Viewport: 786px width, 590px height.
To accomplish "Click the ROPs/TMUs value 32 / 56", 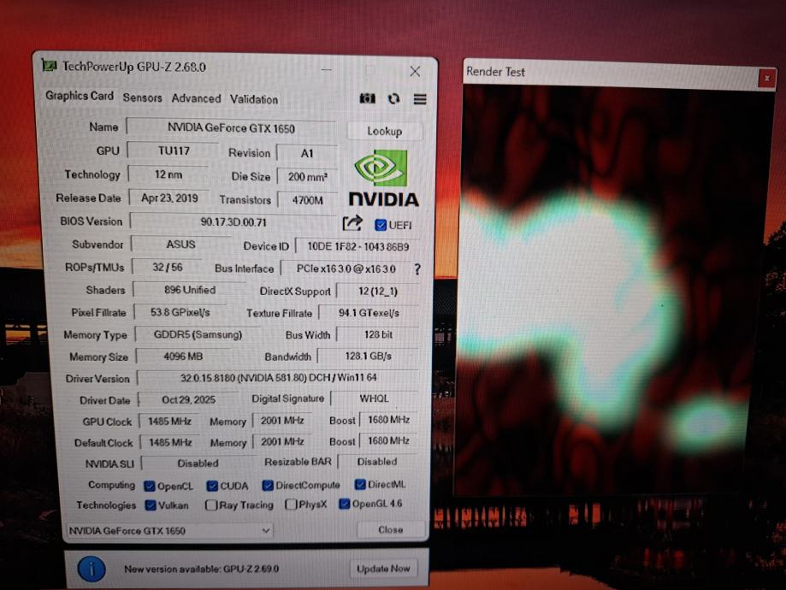I will 168,267.
